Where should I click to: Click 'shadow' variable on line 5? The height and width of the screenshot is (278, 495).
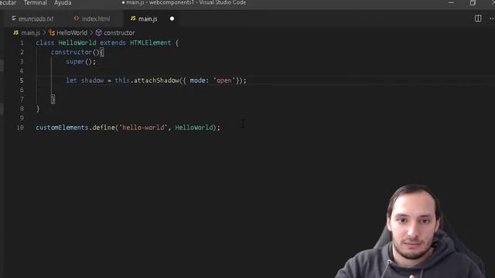click(93, 80)
